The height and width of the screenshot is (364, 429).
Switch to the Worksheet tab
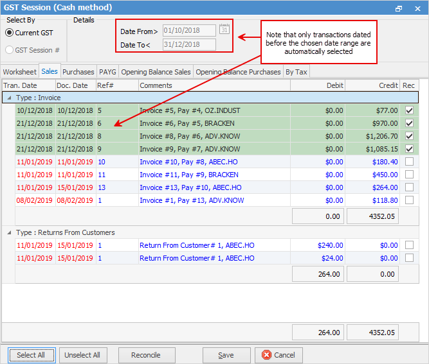coord(20,72)
